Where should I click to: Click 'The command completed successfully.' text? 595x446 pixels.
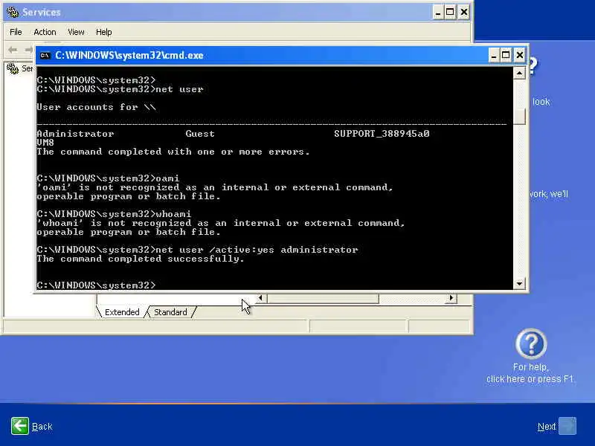click(141, 259)
